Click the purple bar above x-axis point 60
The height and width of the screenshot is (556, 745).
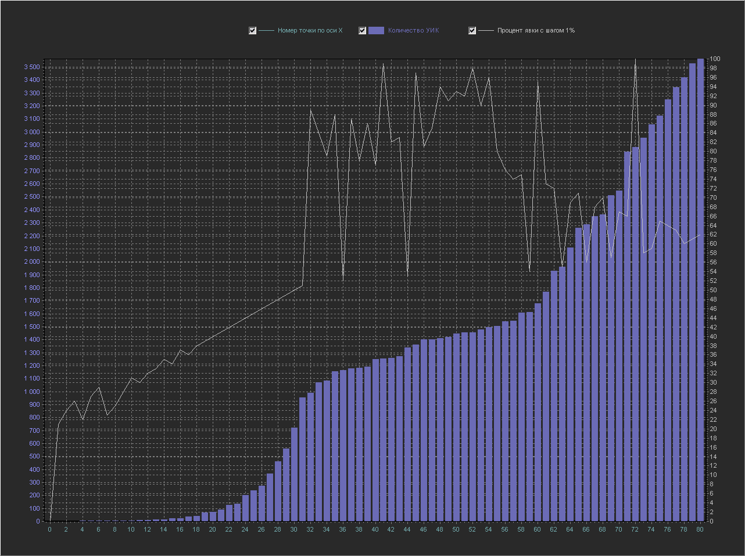(x=538, y=412)
